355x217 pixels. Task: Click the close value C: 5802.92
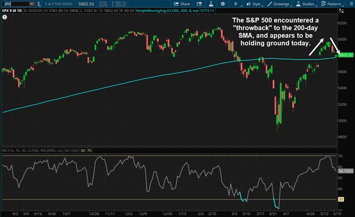(109, 11)
